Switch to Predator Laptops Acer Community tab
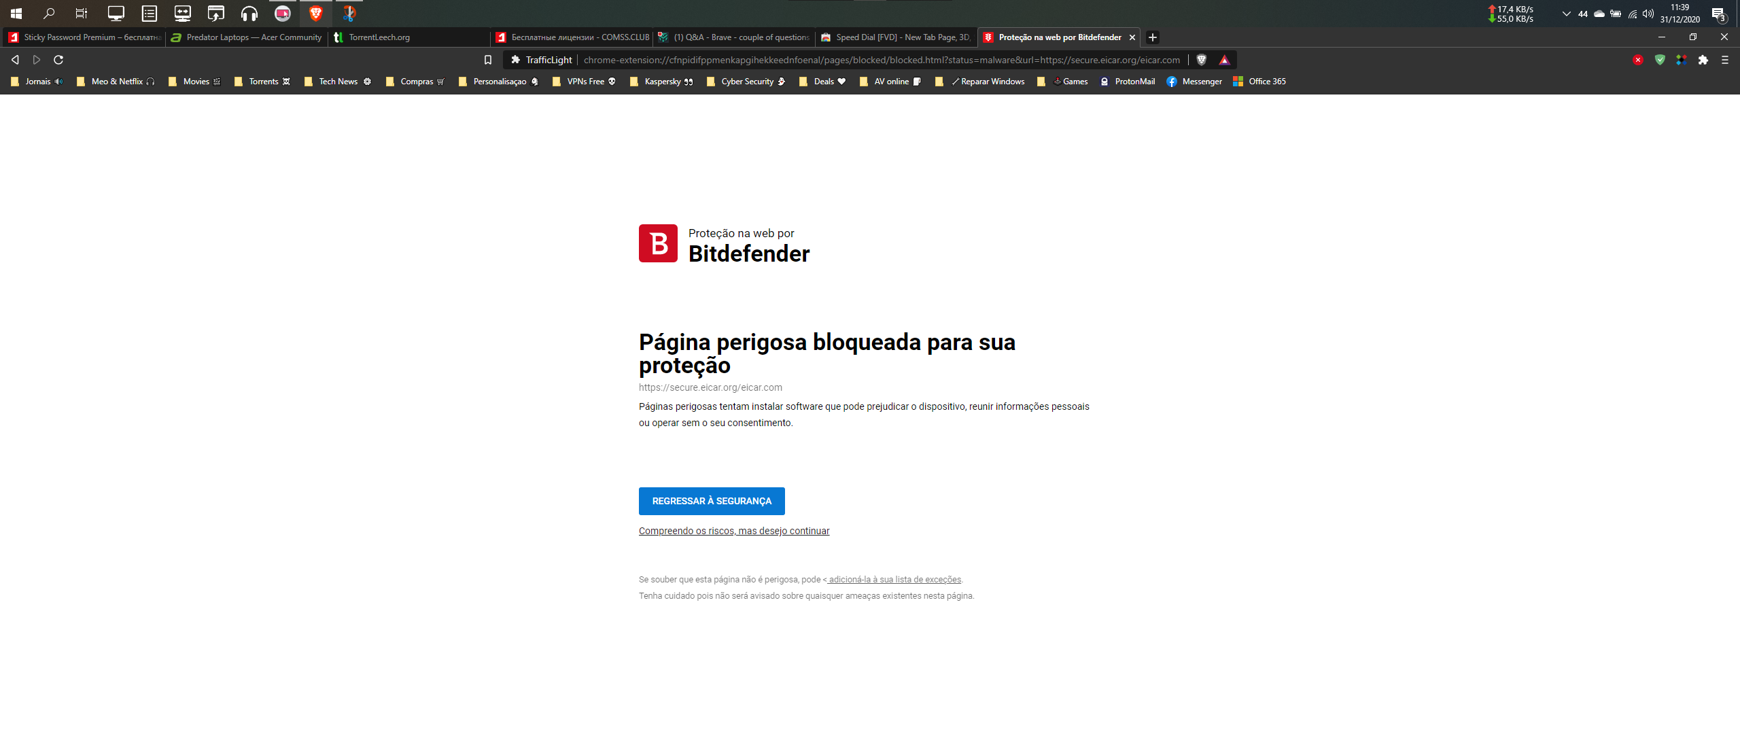Screen dimensions: 1740x734 click(254, 37)
